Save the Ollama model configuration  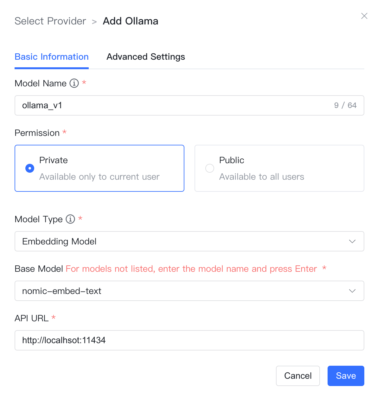coord(346,376)
